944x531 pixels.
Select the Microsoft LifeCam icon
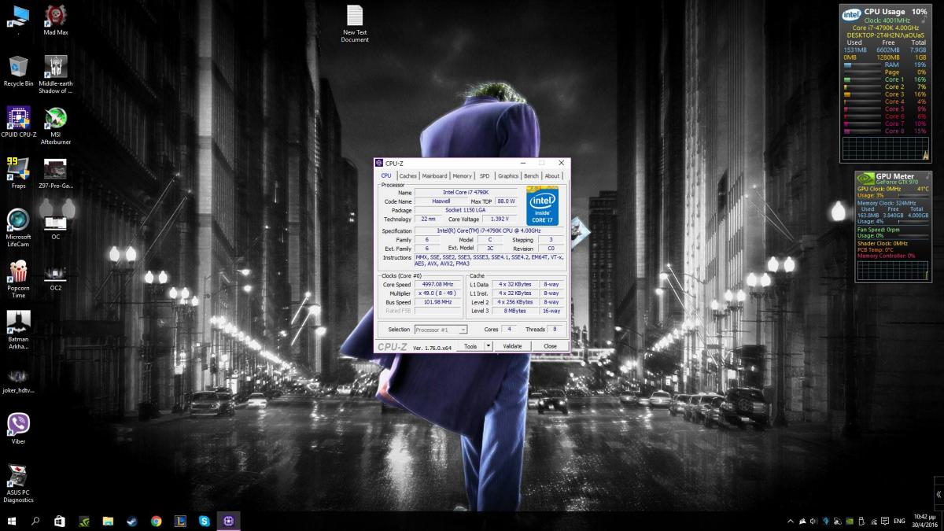click(x=18, y=228)
